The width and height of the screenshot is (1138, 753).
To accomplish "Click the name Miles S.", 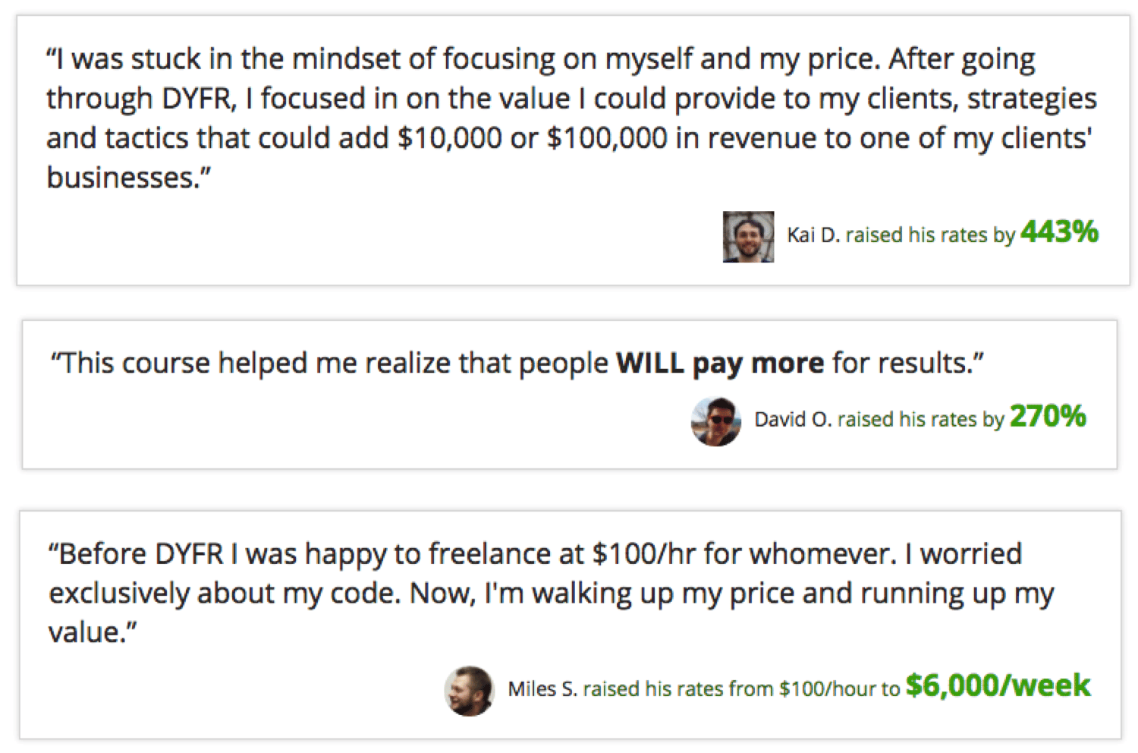I will tap(542, 689).
